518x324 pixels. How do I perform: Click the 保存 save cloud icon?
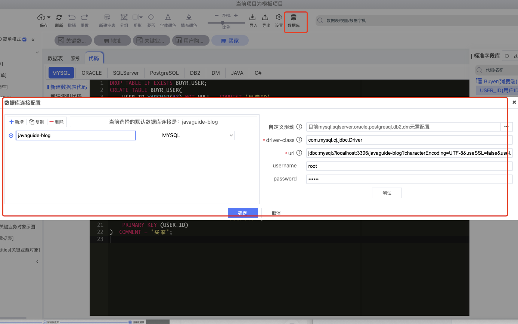point(41,17)
